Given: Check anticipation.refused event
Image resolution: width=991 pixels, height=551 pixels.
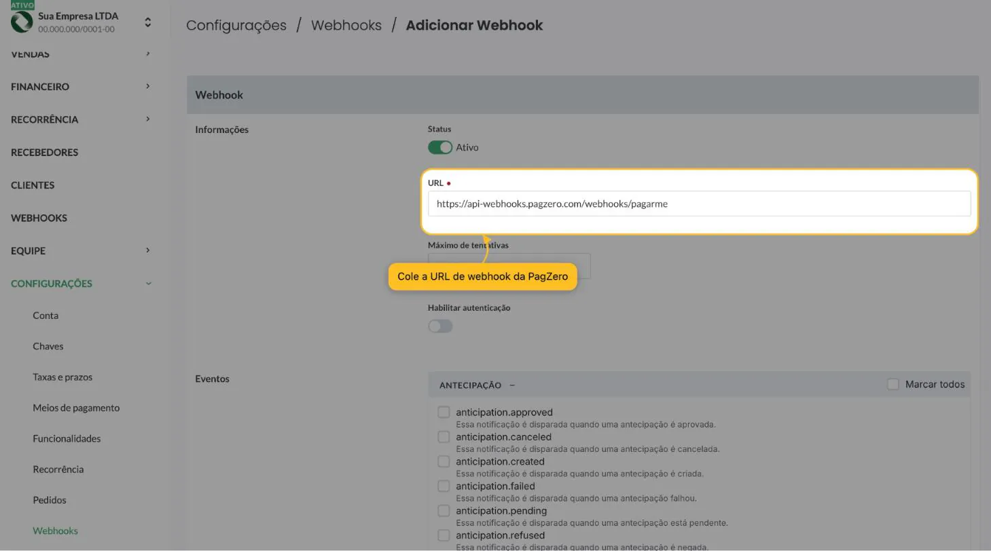Looking at the screenshot, I should pos(444,535).
